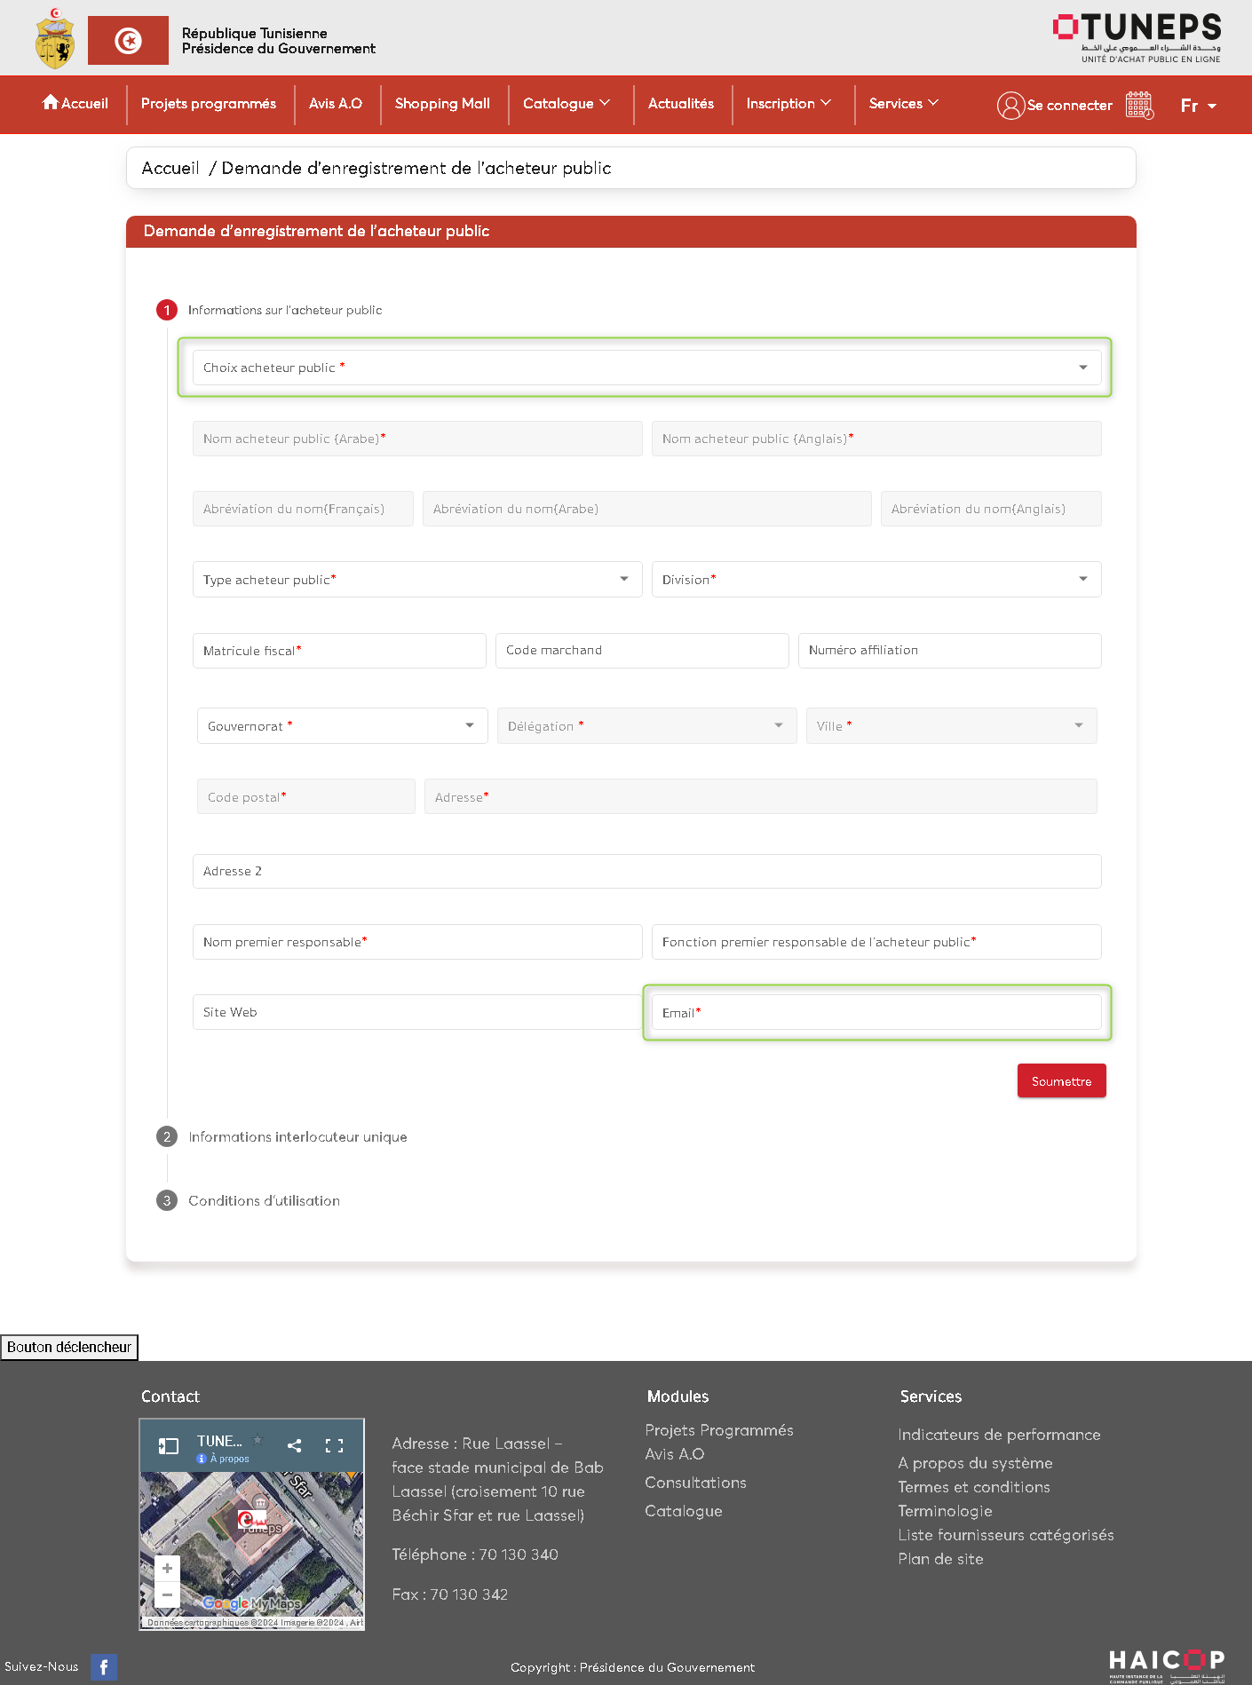1252x1685 pixels.
Task: Click the HAICOP logo in the footer
Action: tap(1166, 1663)
